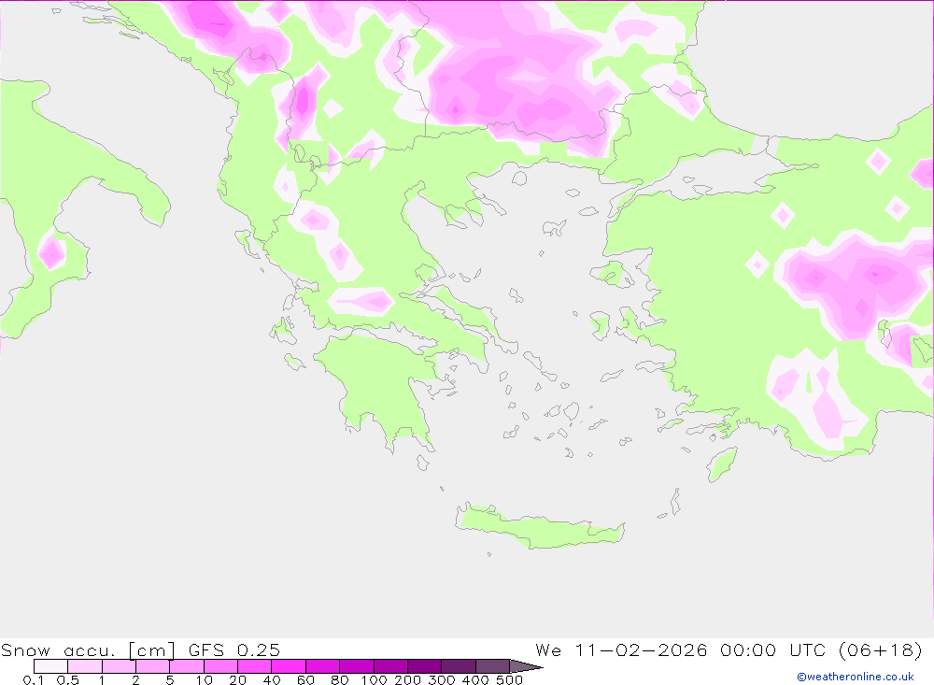Click the '200' legend value
Viewport: 934px width, 685px height.
(x=408, y=679)
